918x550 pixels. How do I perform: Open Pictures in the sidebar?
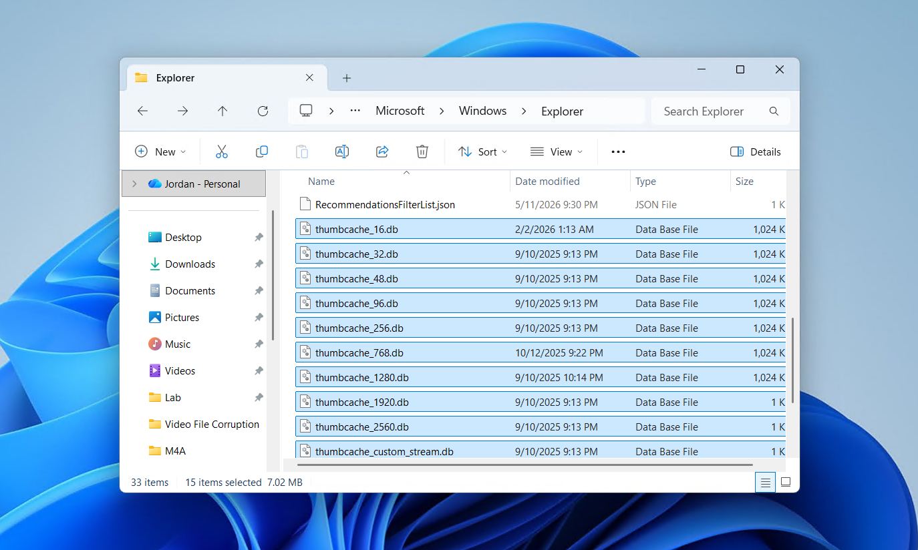(182, 317)
